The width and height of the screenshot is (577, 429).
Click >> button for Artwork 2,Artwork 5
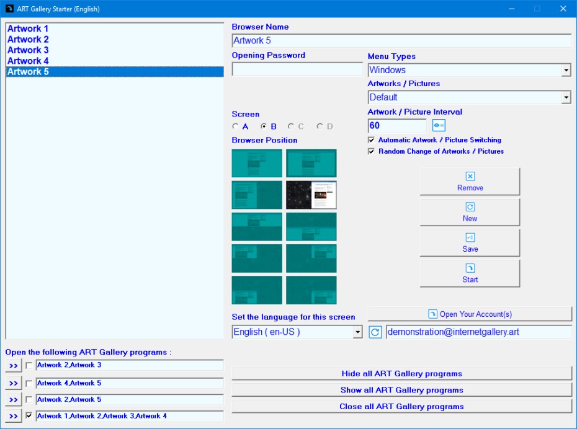tap(14, 400)
